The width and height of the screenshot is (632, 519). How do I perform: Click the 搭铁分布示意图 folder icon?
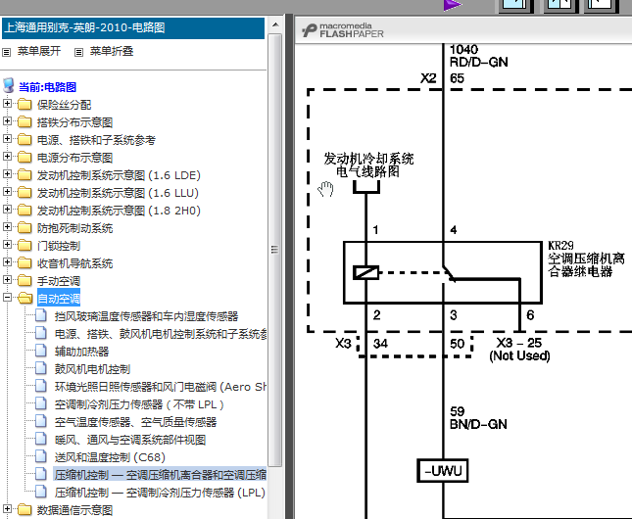click(24, 122)
